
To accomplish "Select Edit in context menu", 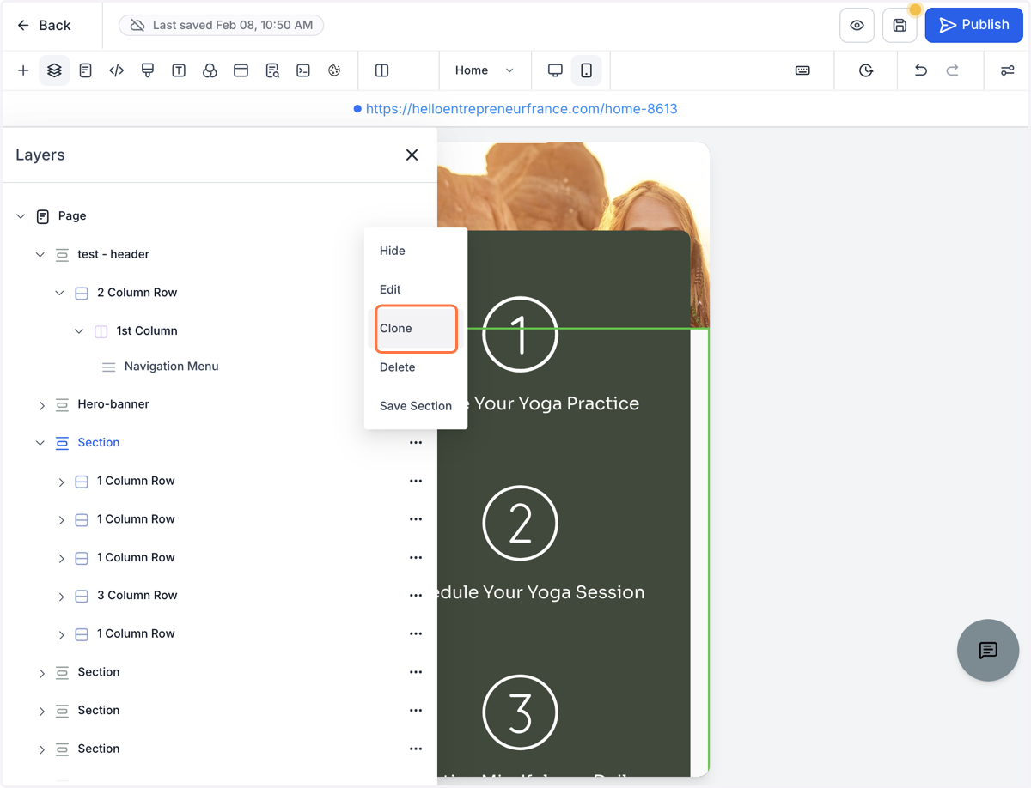I will 415,289.
